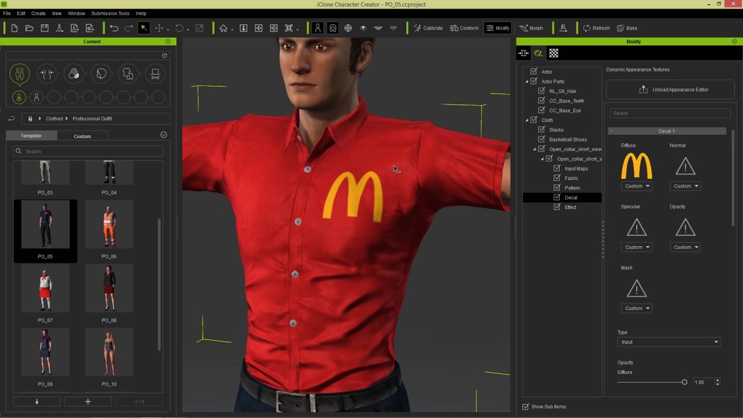Open the Cloth category icon

click(128, 74)
